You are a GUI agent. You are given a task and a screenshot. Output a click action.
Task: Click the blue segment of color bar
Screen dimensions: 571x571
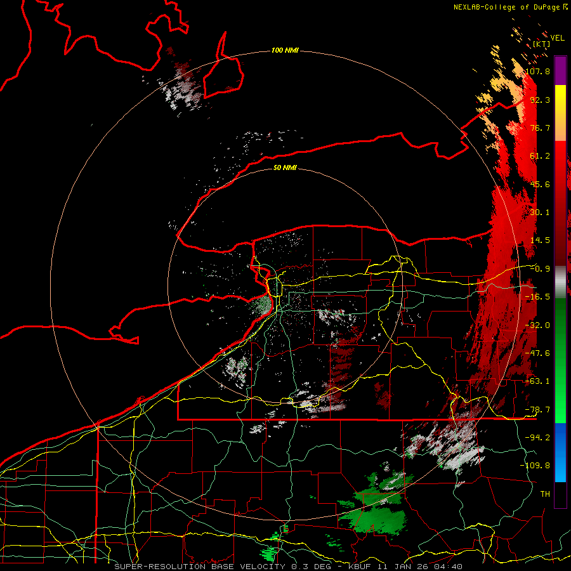coord(560,452)
